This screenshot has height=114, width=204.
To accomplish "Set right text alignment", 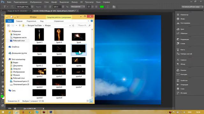I will tap(96, 7).
